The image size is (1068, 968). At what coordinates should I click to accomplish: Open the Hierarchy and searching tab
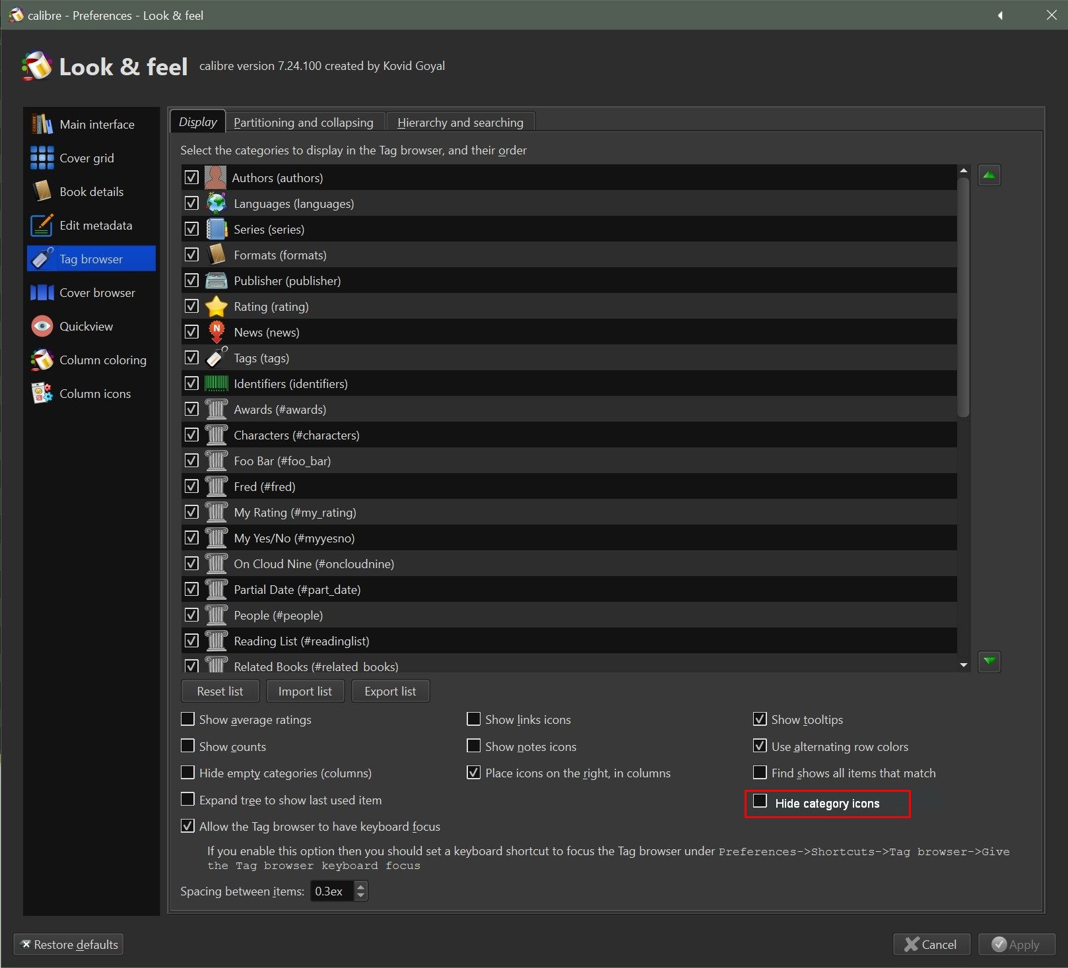(460, 123)
